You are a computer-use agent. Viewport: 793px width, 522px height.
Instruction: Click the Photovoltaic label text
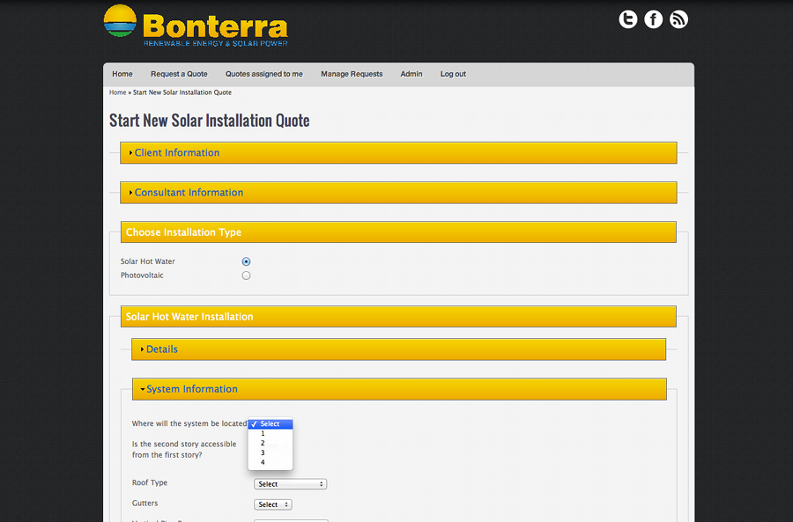142,276
